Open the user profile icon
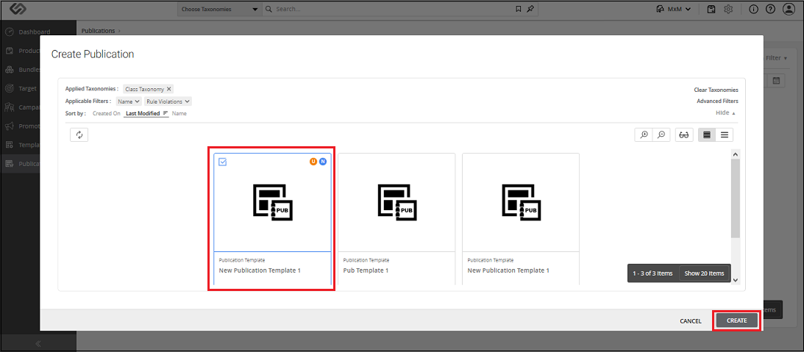 pos(788,10)
